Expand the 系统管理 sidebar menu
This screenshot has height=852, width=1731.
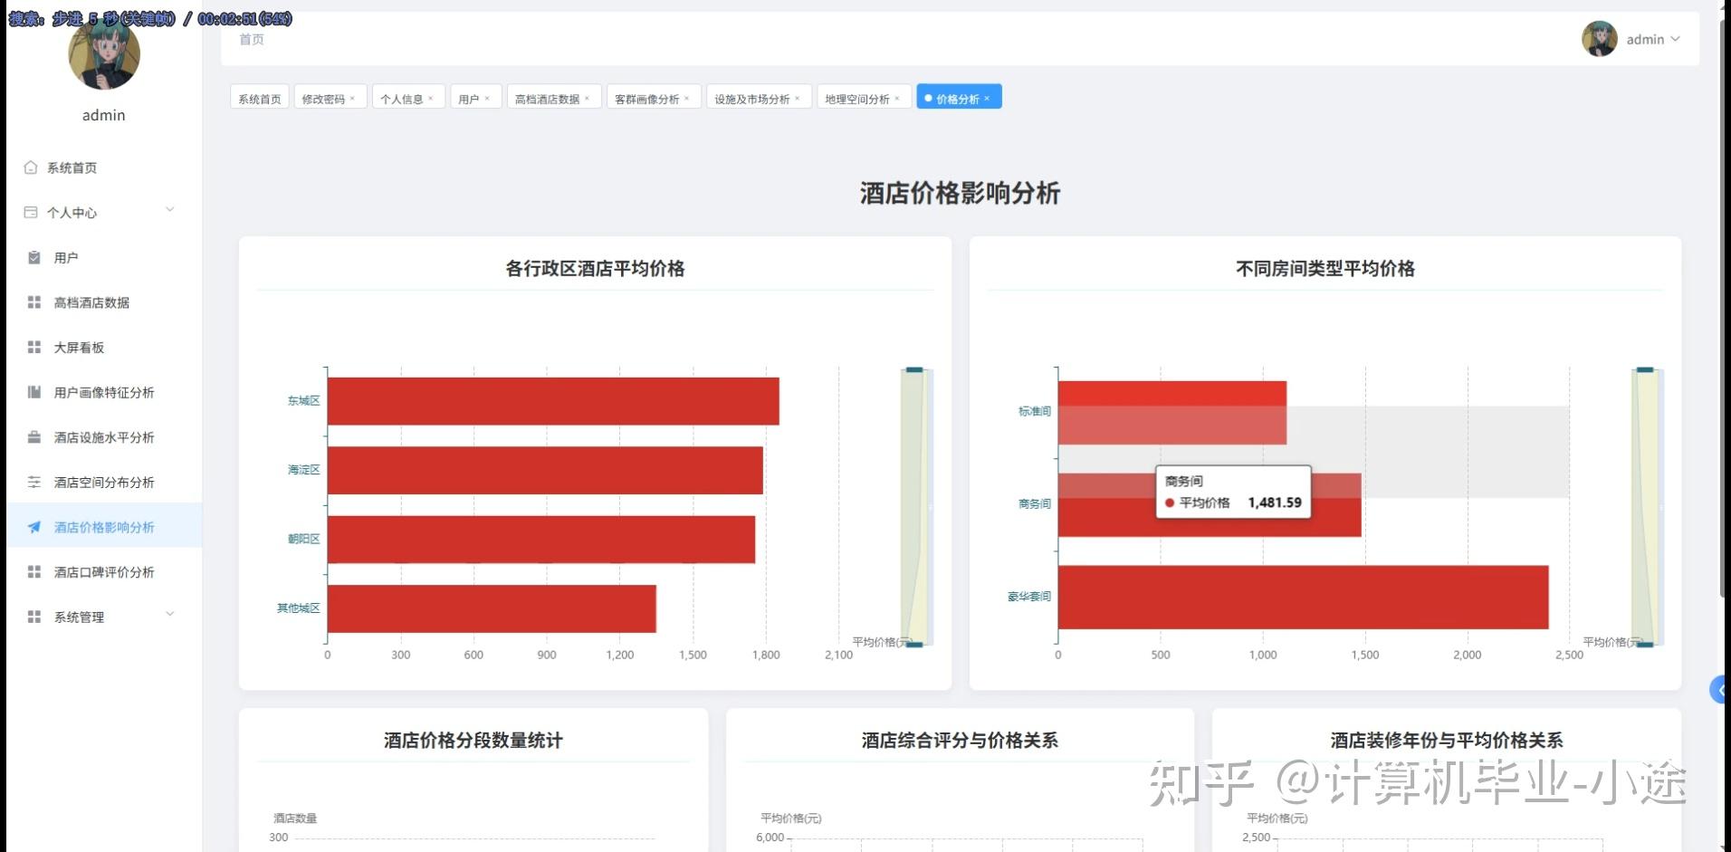point(168,615)
